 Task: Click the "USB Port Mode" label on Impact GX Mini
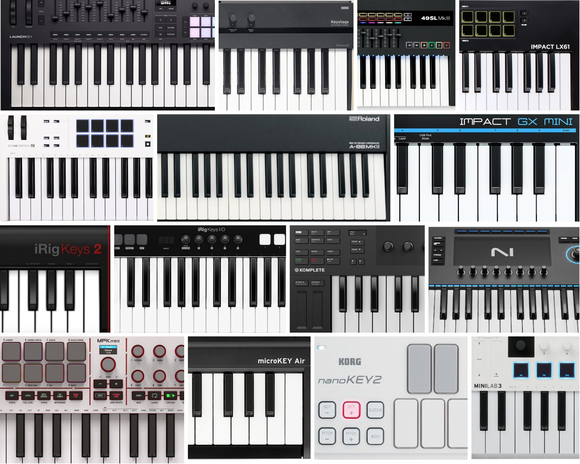click(x=425, y=137)
